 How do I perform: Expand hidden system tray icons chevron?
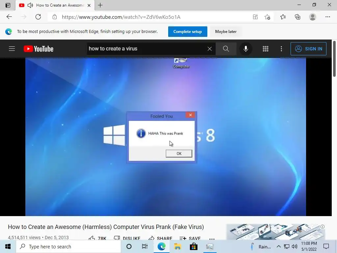point(278,246)
